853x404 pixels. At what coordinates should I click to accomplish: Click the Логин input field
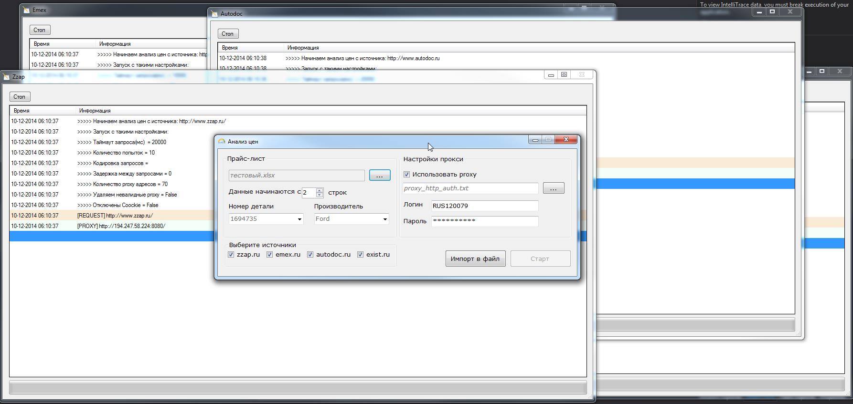click(485, 206)
